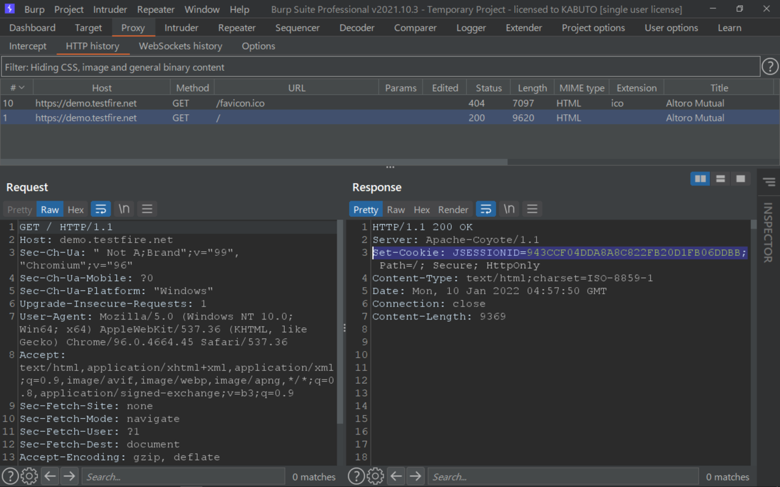Show non-printable characters in the Request panel
The image size is (780, 487).
[123, 209]
